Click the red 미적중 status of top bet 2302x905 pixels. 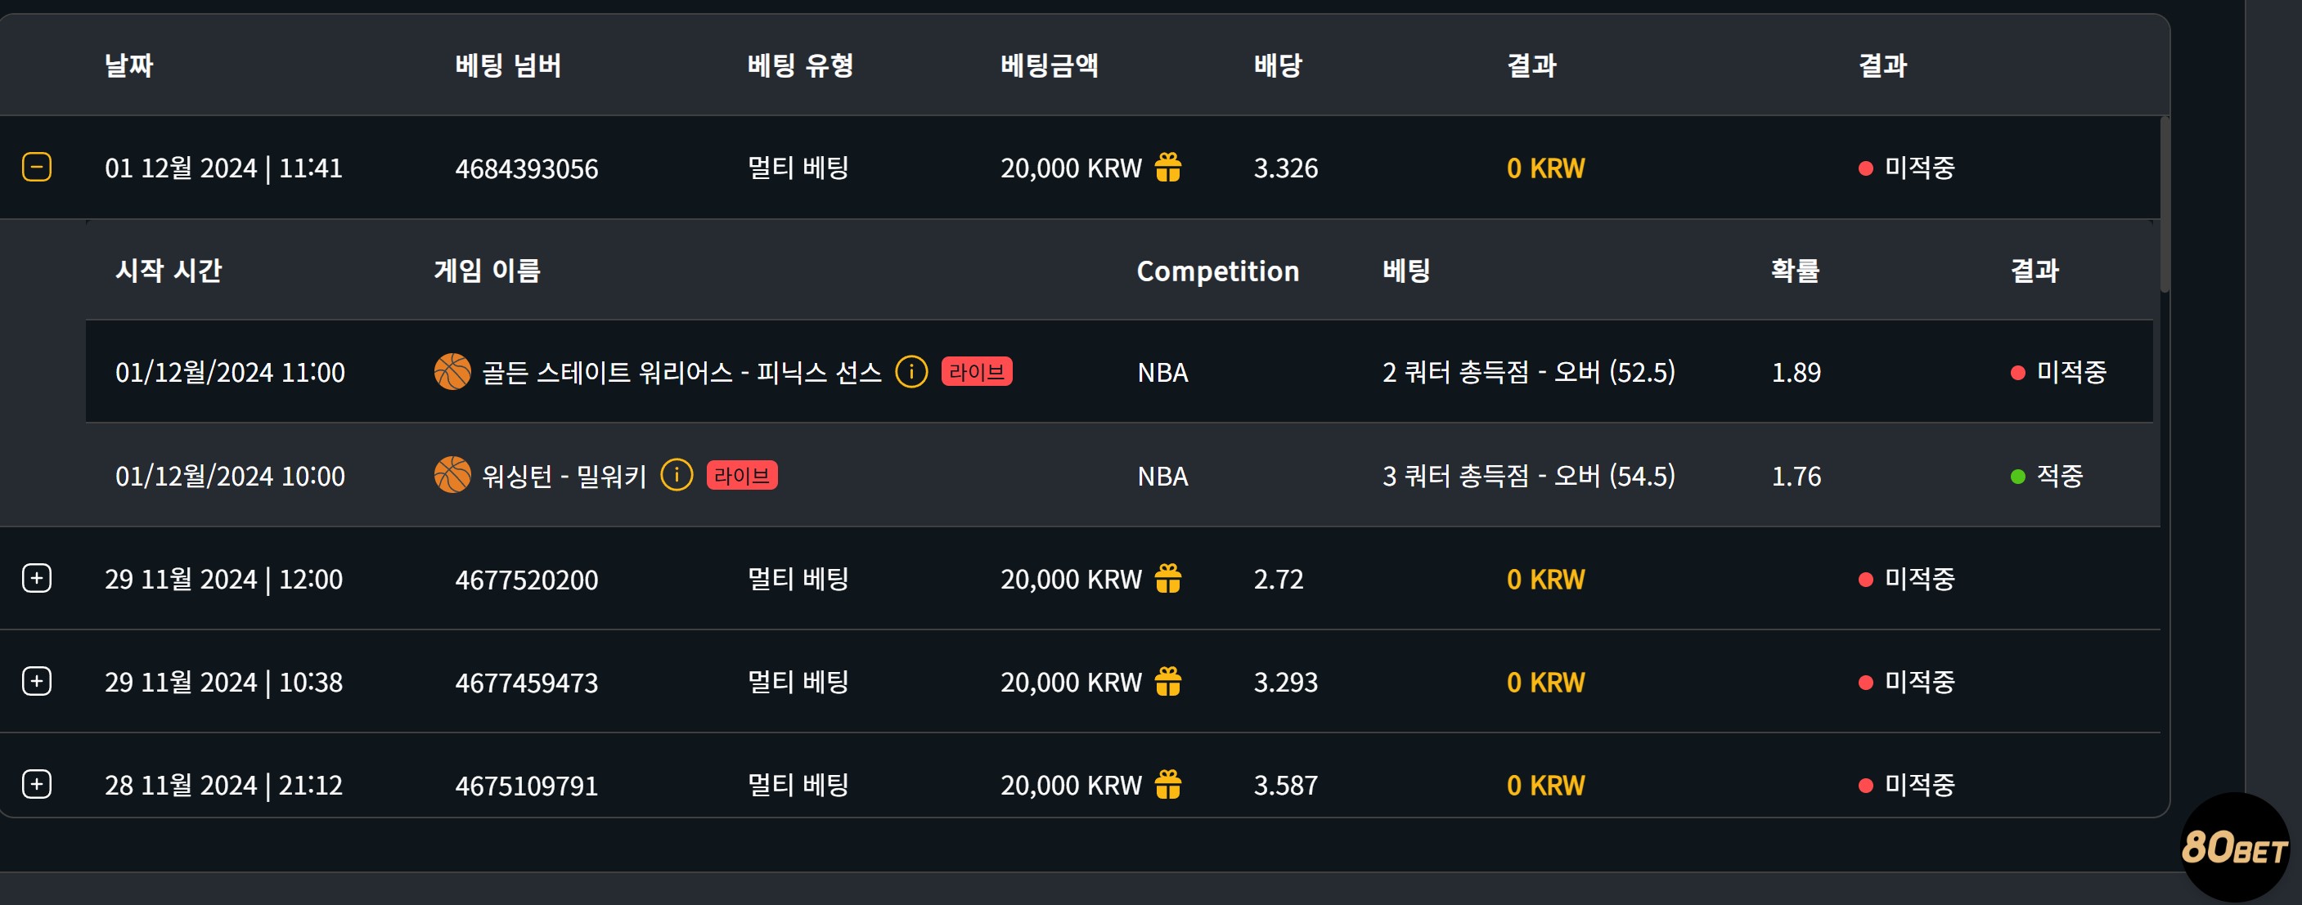pos(1907,167)
